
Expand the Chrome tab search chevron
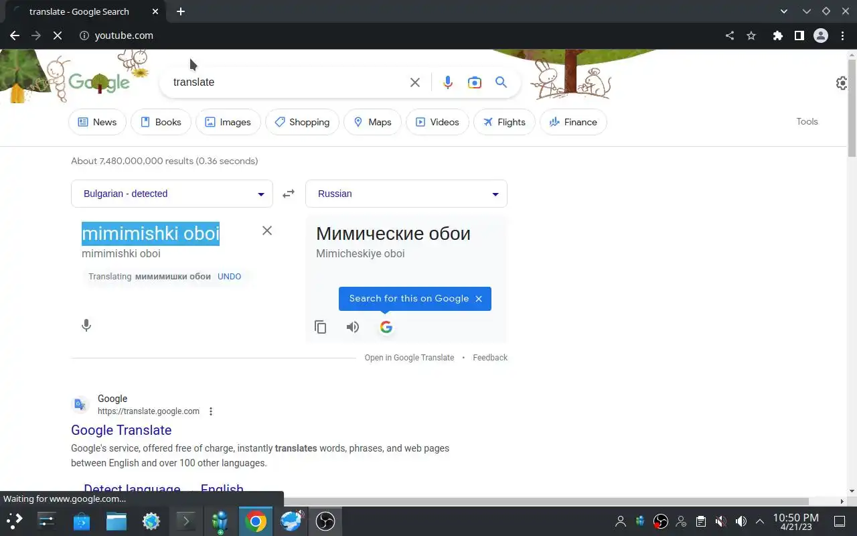(x=784, y=11)
